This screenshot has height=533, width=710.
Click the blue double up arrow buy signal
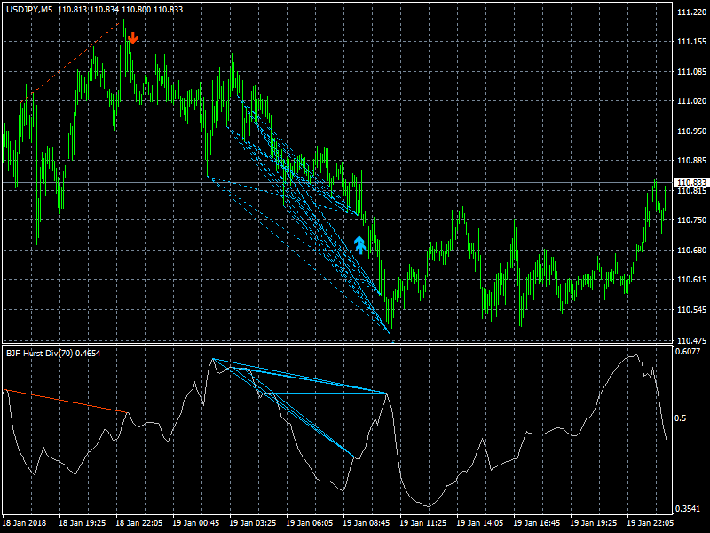359,245
